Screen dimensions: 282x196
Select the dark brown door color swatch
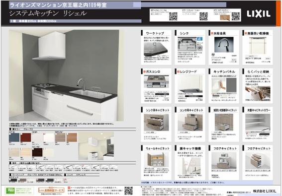(37, 152)
